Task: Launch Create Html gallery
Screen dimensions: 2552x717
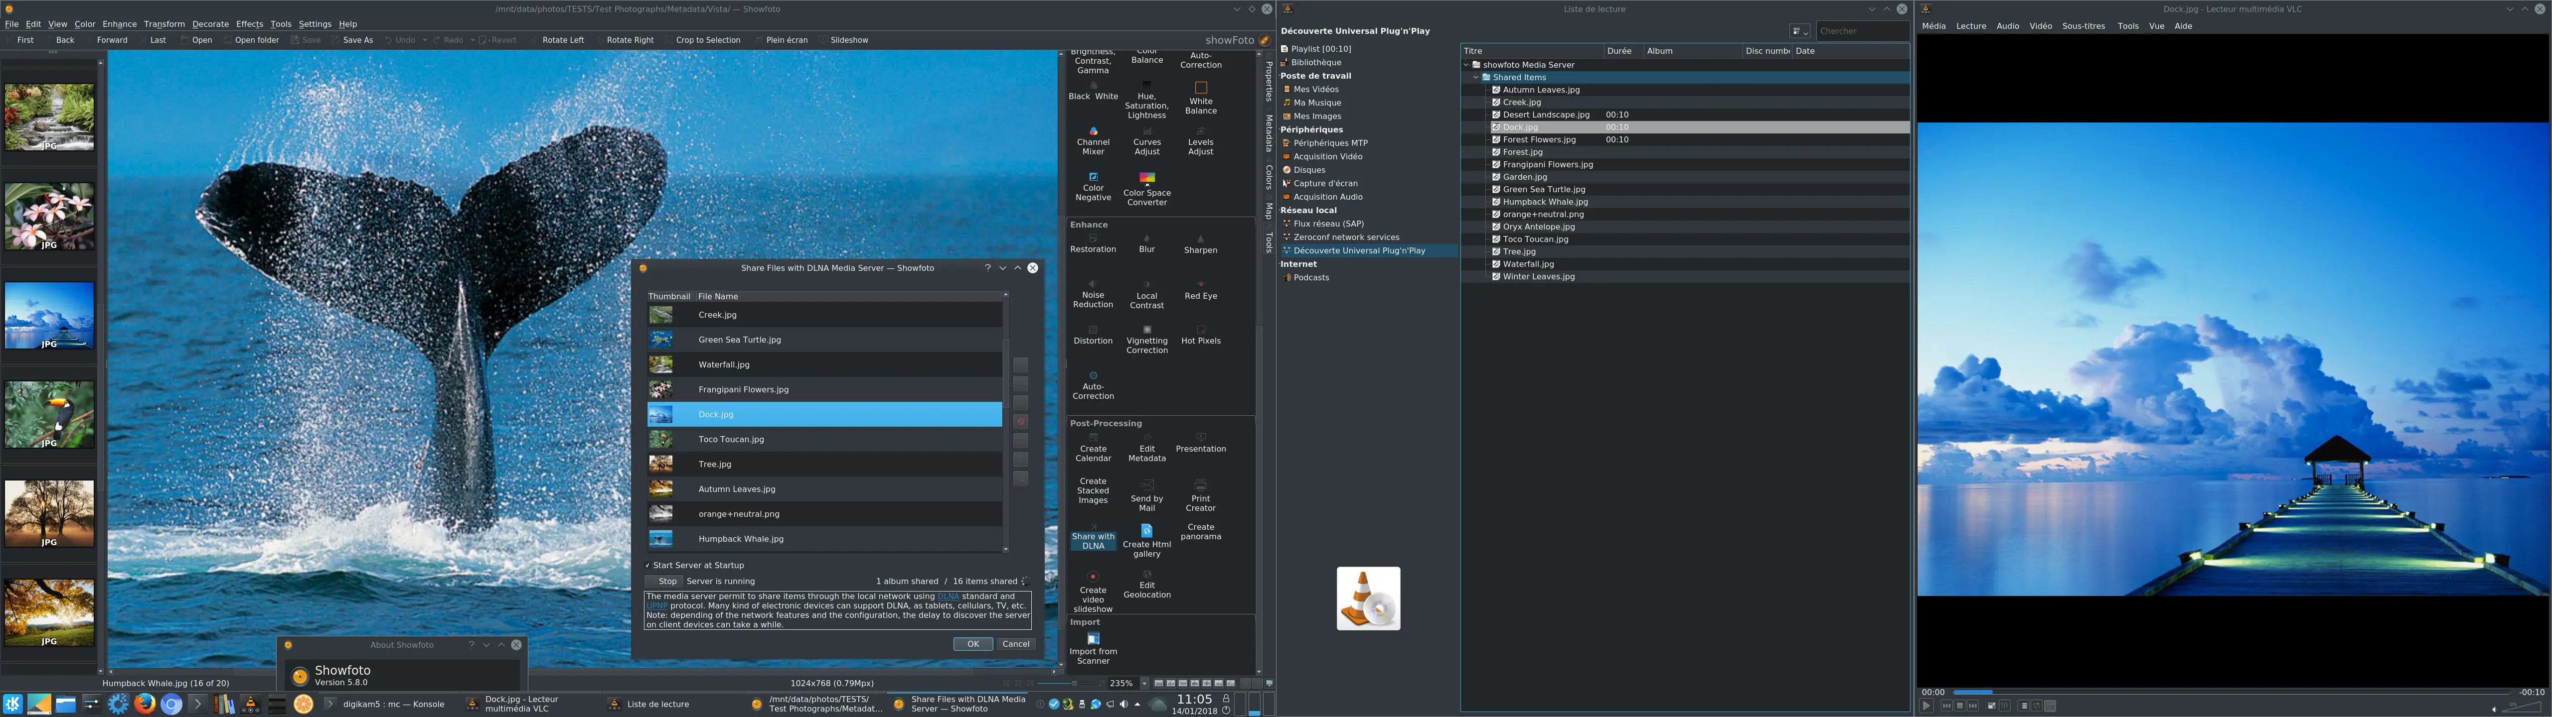Action: click(1146, 541)
